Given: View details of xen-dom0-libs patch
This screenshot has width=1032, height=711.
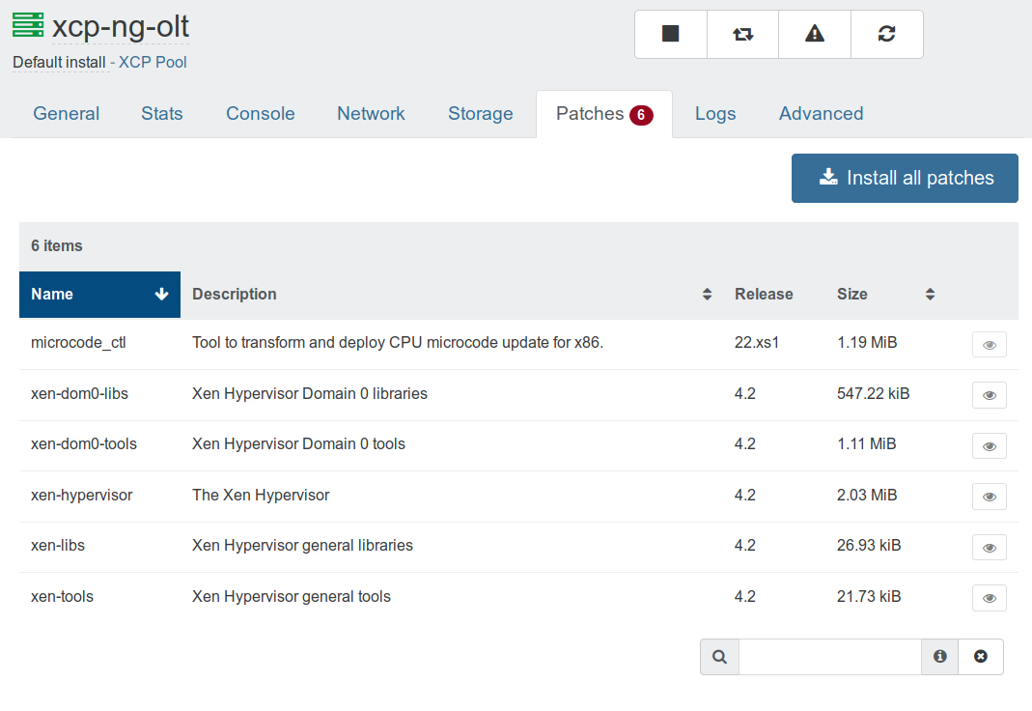Looking at the screenshot, I should pos(990,396).
